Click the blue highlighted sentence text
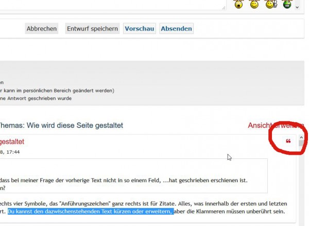The width and height of the screenshot is (309, 226). pos(91,212)
